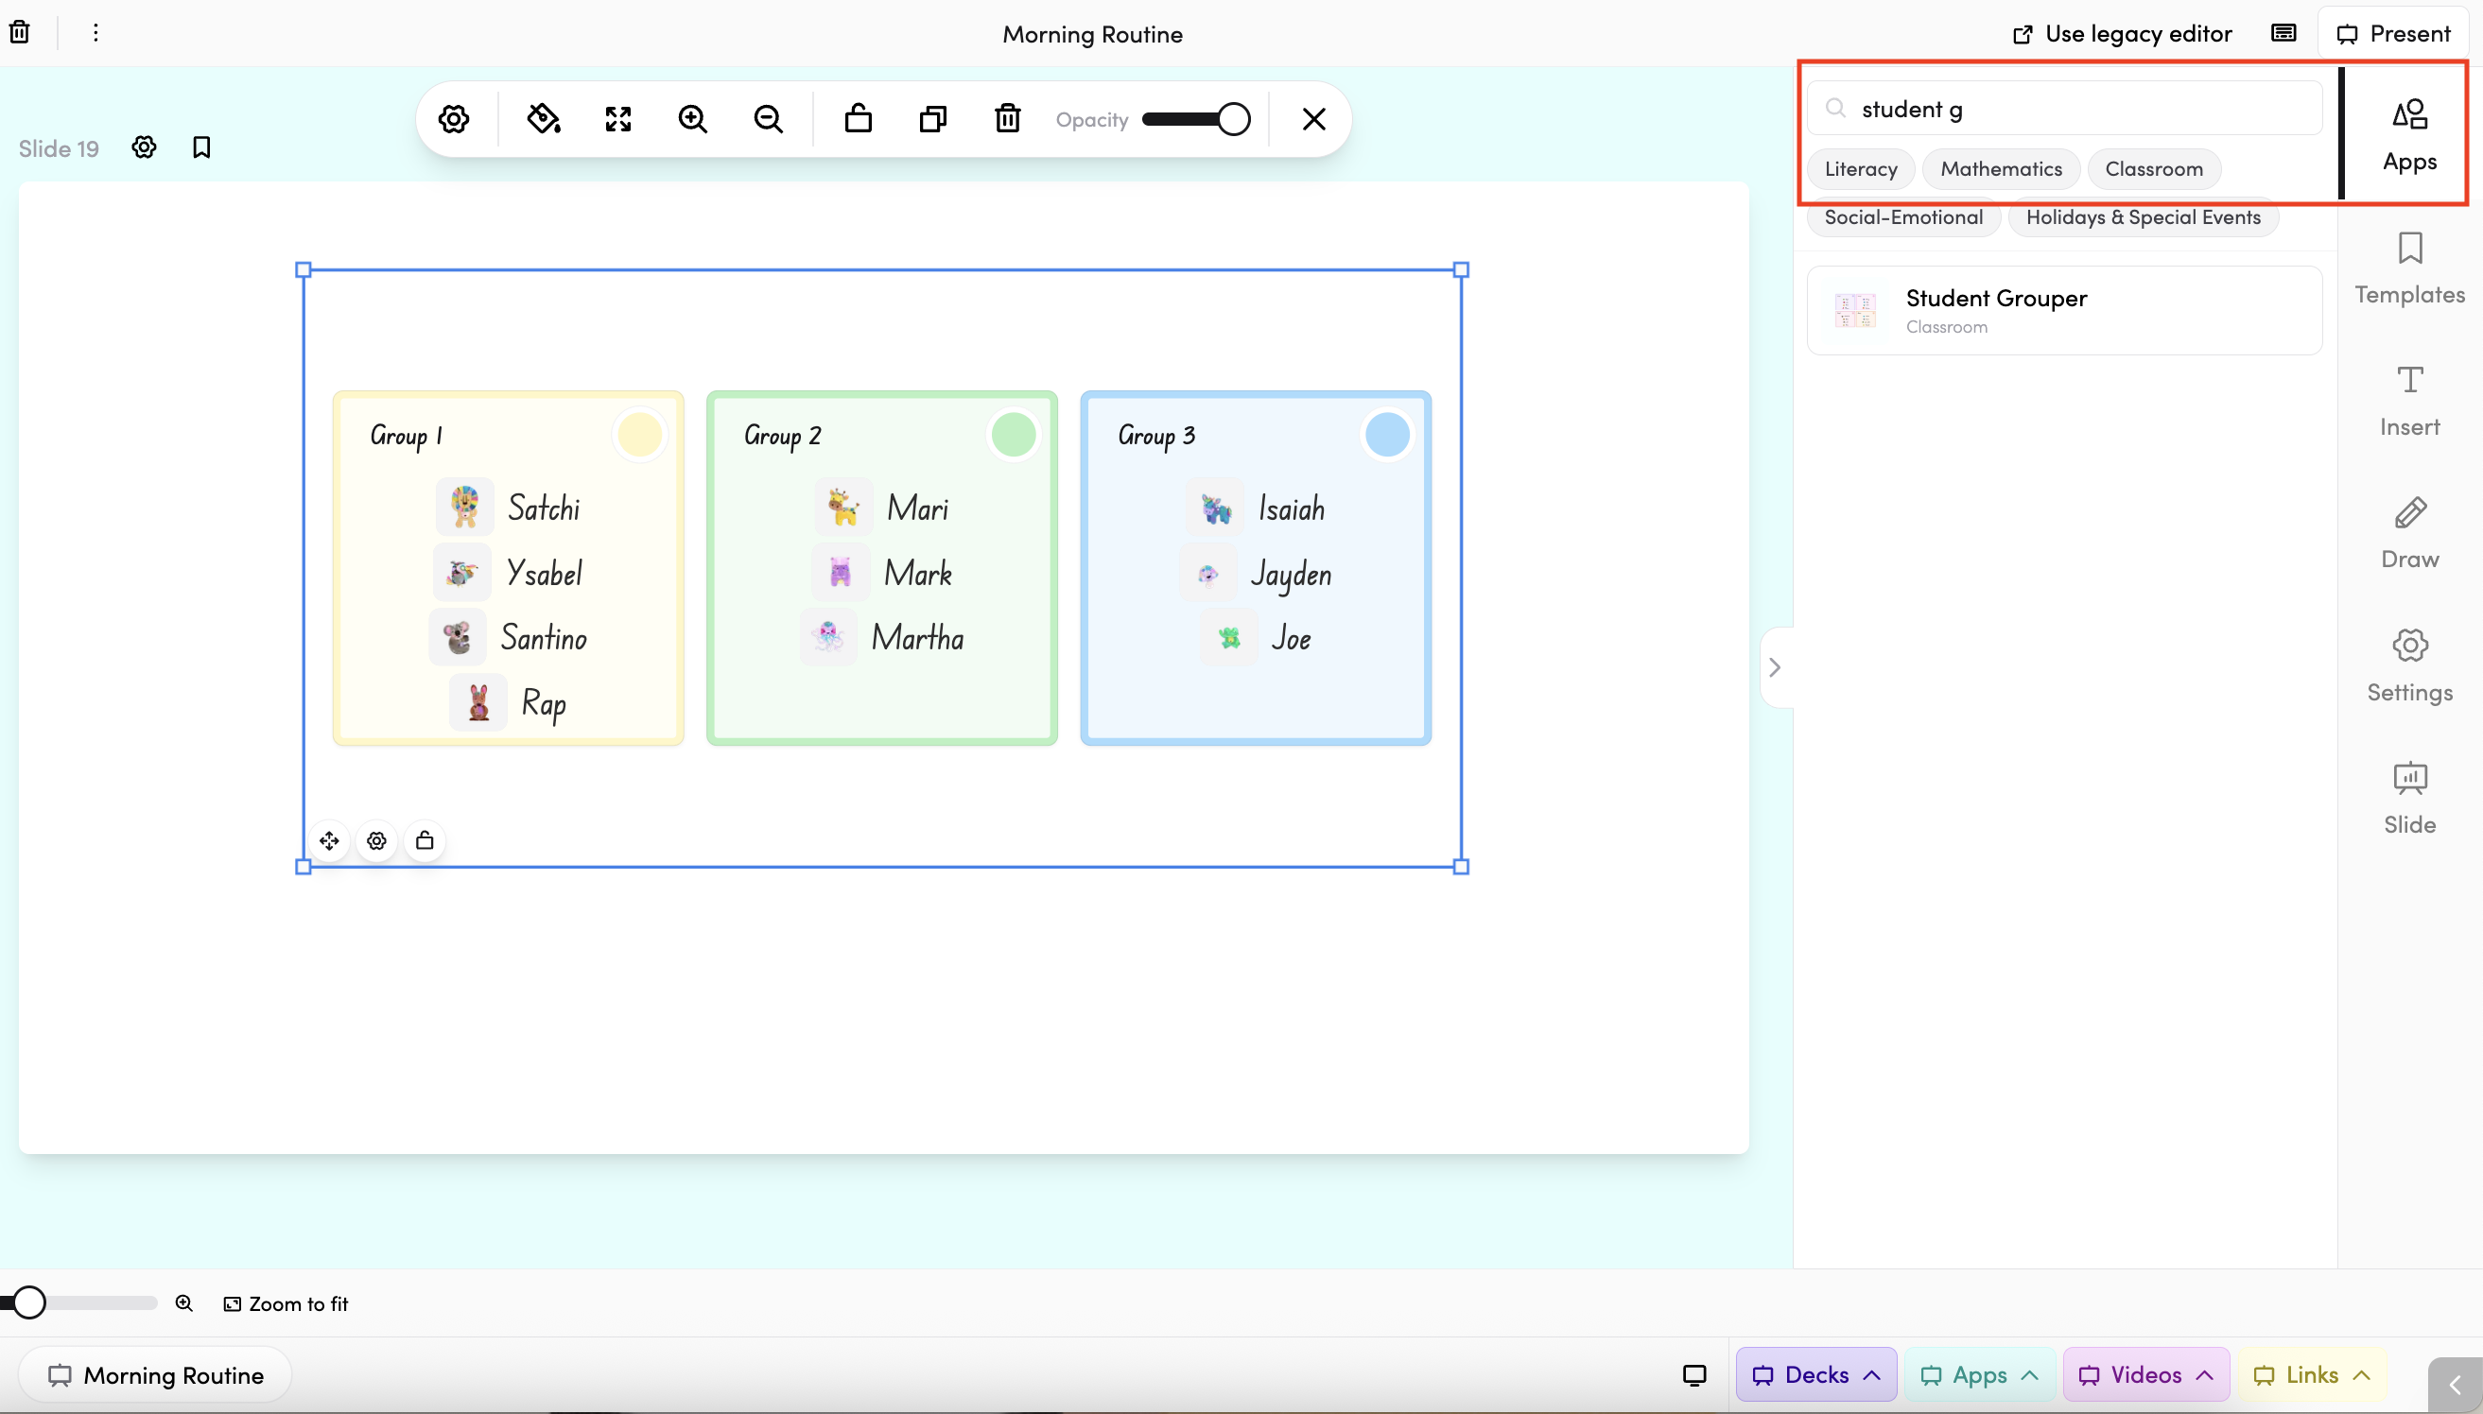This screenshot has height=1414, width=2483.
Task: Adjust the Opacity slider handle
Action: coord(1234,118)
